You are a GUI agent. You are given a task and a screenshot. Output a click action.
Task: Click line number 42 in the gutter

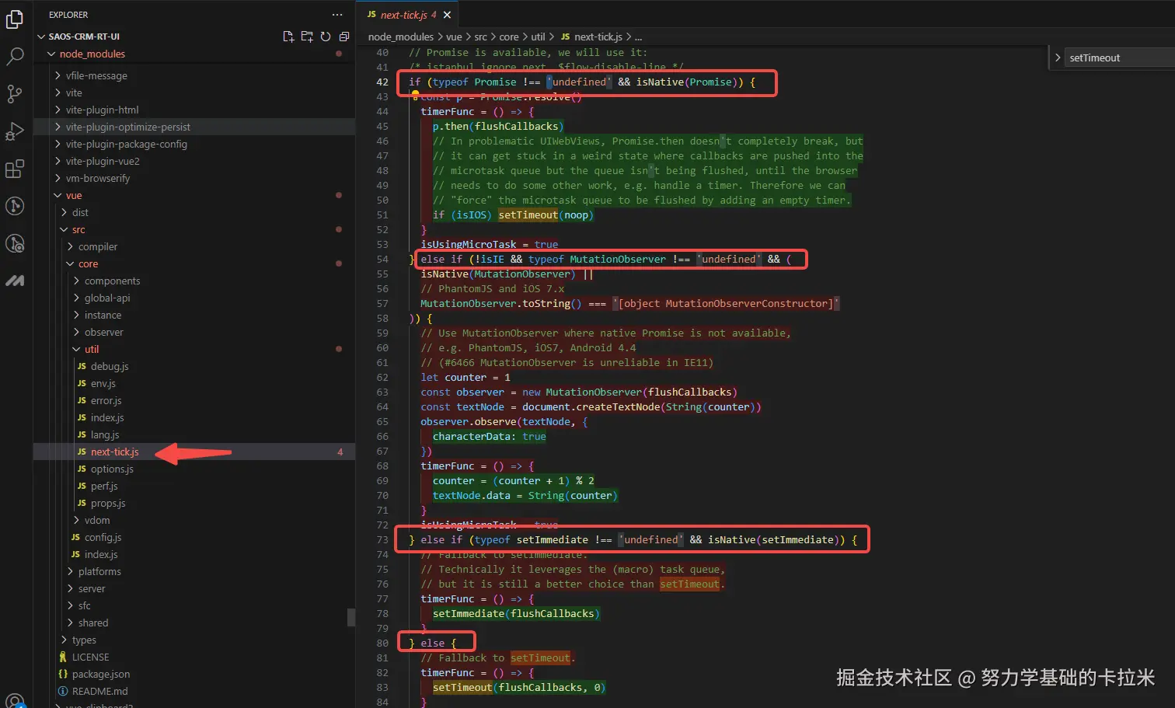(x=382, y=82)
